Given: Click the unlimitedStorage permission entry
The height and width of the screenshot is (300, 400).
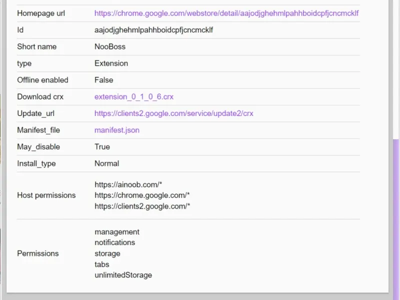Looking at the screenshot, I should (123, 275).
